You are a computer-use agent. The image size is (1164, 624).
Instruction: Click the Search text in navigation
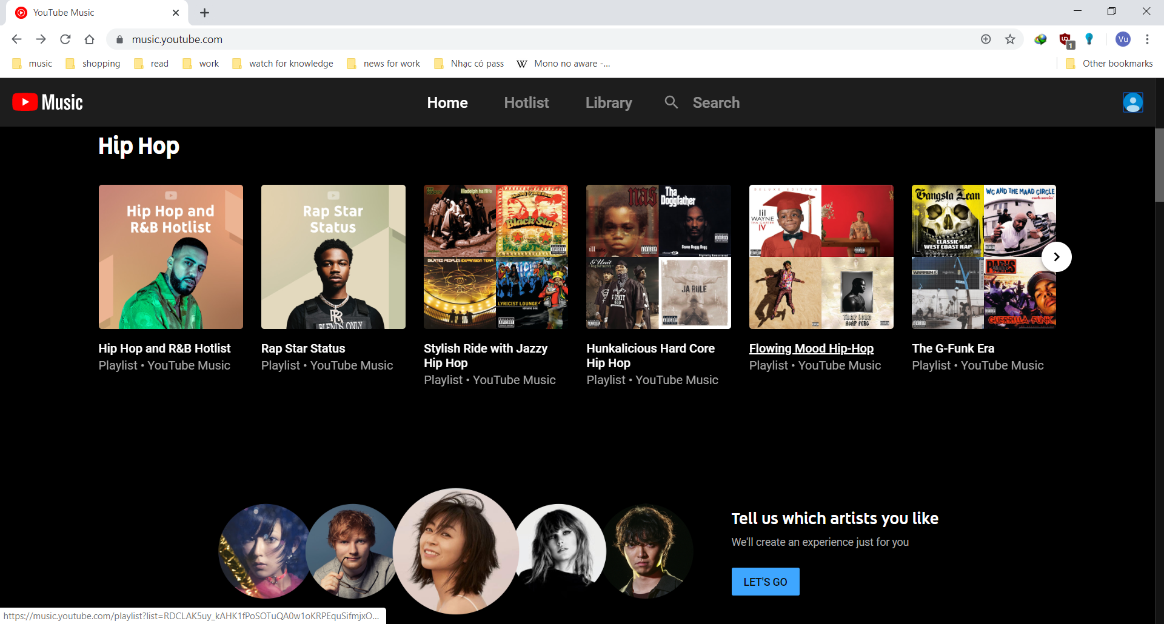click(x=716, y=102)
